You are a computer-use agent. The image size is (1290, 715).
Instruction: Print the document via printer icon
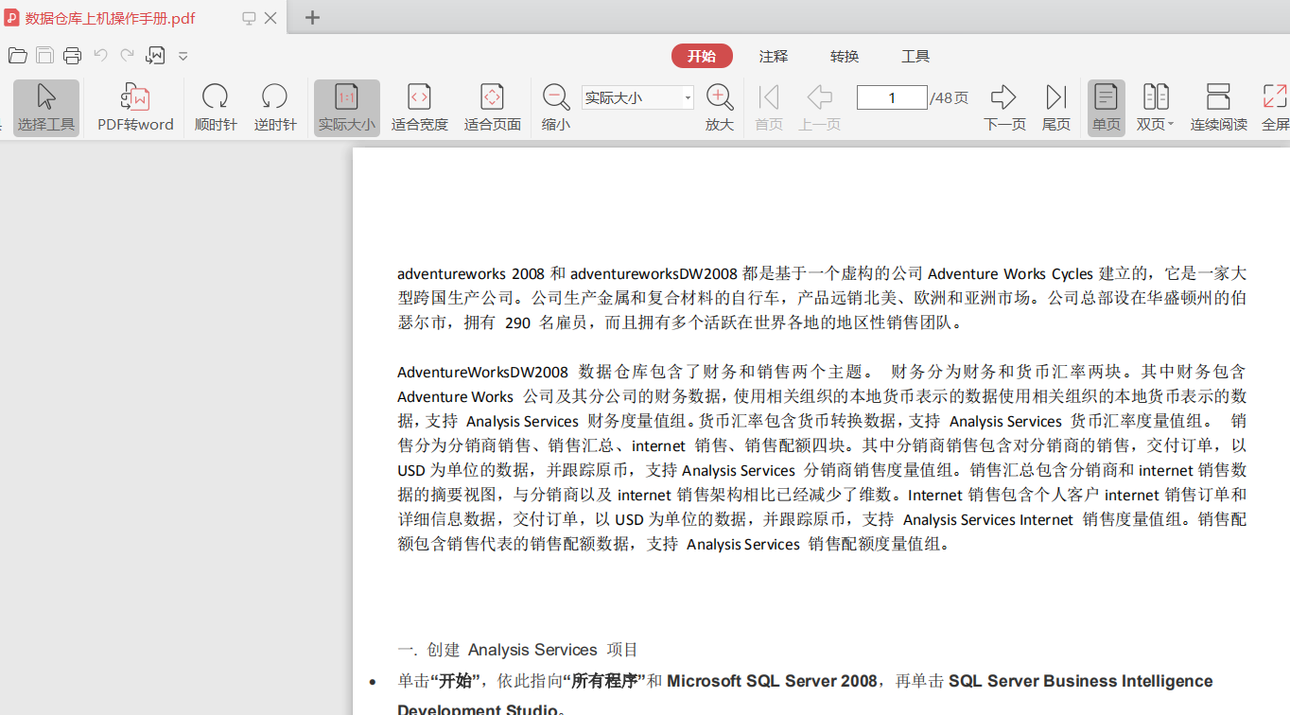73,56
